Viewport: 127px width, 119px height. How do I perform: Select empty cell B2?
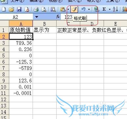(44, 36)
